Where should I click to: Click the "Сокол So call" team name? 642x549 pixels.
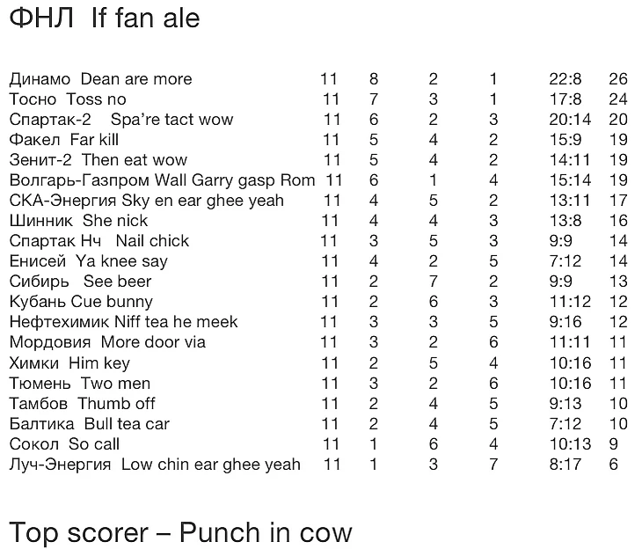pyautogui.click(x=64, y=444)
